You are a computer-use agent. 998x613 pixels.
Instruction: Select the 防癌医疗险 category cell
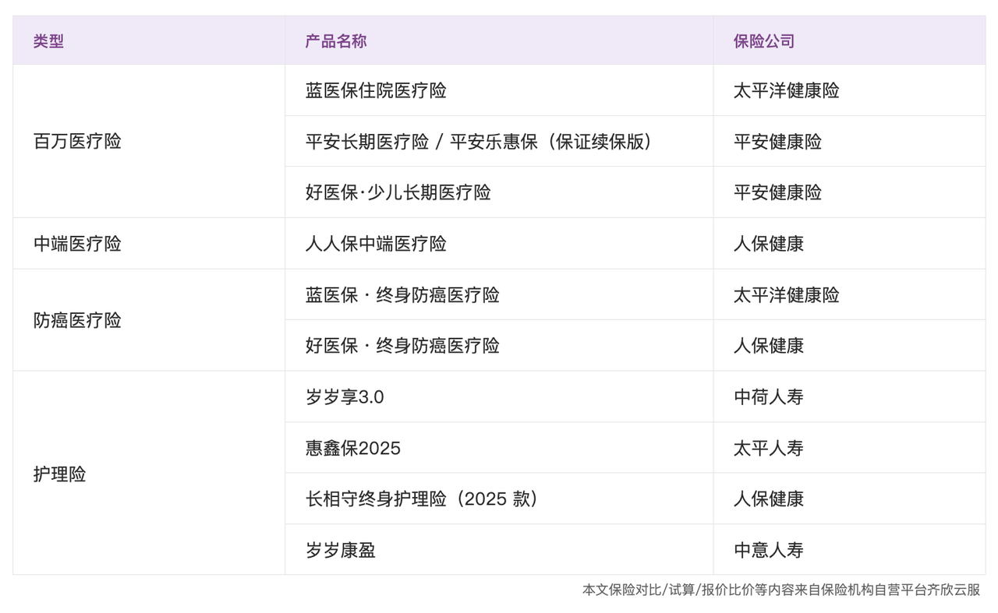tap(77, 320)
